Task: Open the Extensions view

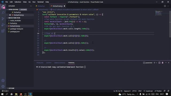Action: point(3,31)
